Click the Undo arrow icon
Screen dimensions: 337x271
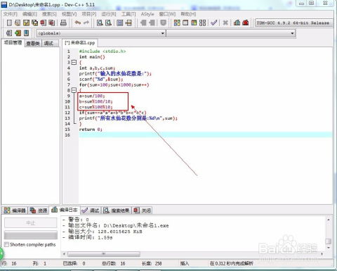coord(78,23)
